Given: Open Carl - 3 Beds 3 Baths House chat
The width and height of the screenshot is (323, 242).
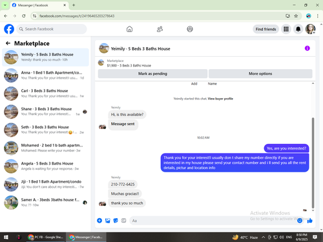Looking at the screenshot, I should pos(45,94).
